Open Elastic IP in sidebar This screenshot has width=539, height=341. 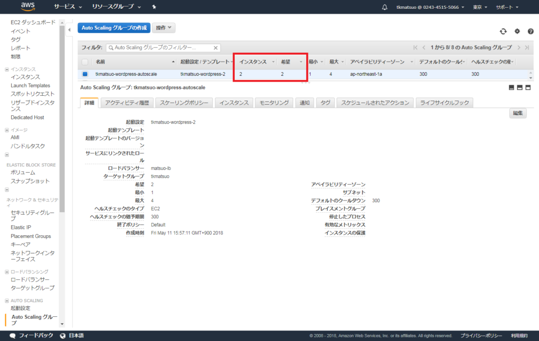pos(21,227)
